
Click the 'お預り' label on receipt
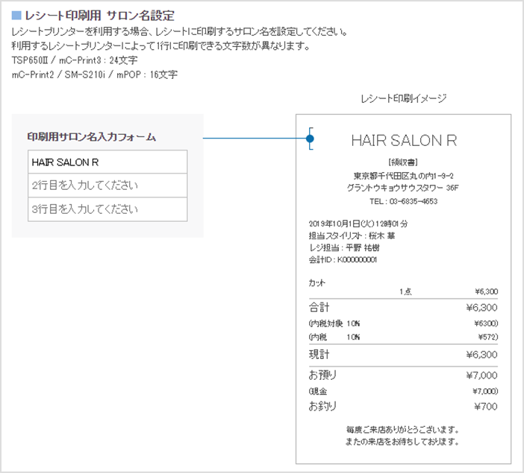click(x=322, y=375)
